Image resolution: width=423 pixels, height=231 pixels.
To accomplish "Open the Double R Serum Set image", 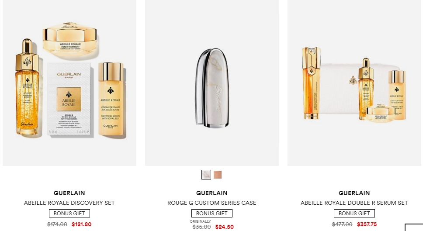I will coord(354,83).
